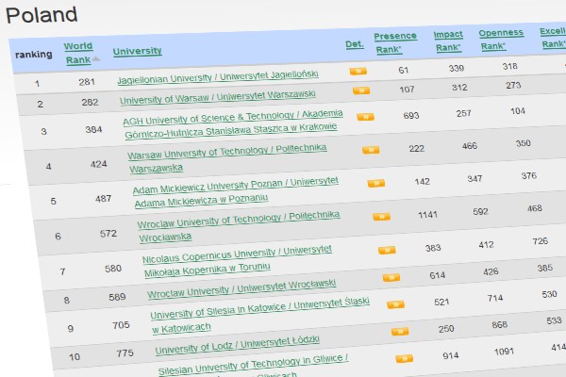Click impact rank value 466
Image resolution: width=566 pixels, height=377 pixels.
[x=470, y=146]
